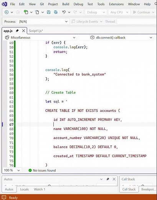Open the View menu
The image size is (157, 200).
pyautogui.click(x=32, y=4)
